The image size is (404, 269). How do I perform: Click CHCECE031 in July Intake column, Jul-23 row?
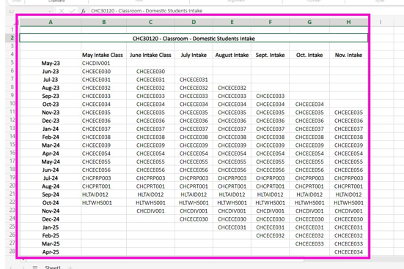coord(194,80)
